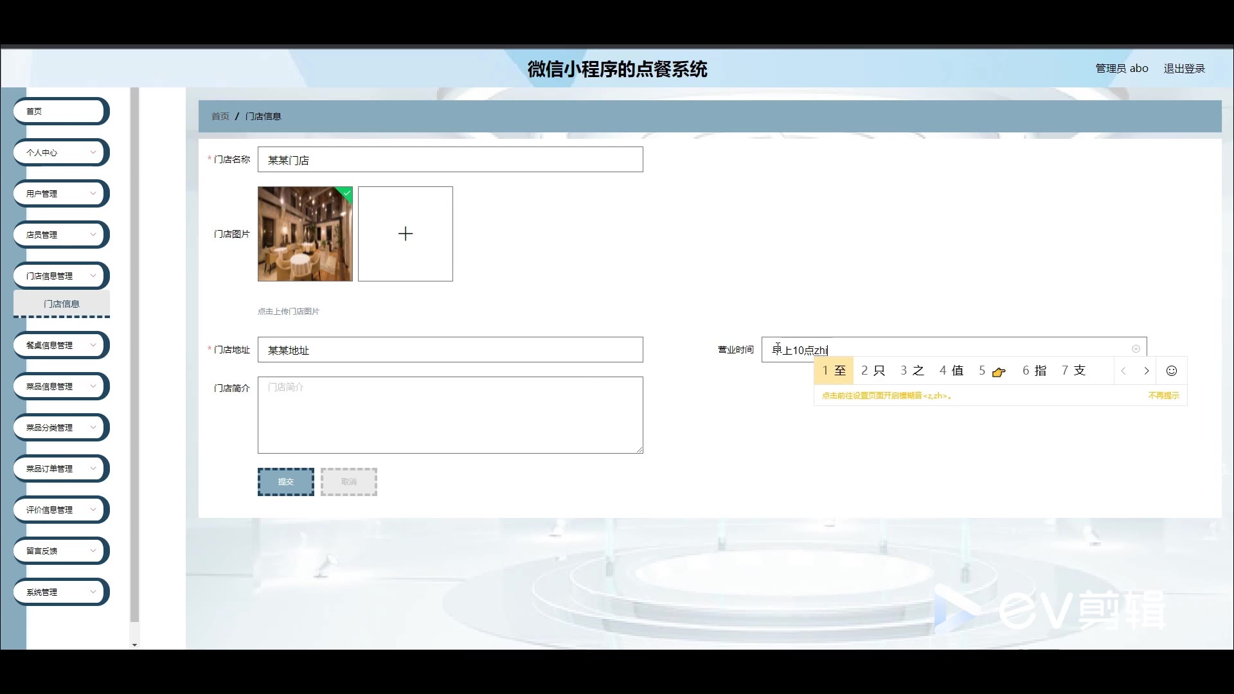Click the green checkmark badge on the photo
The height and width of the screenshot is (694, 1234).
(x=346, y=193)
